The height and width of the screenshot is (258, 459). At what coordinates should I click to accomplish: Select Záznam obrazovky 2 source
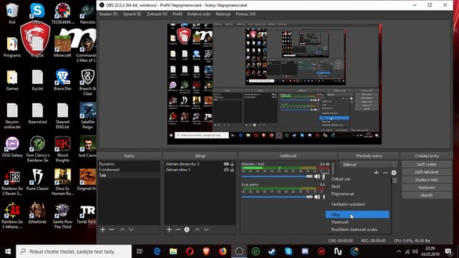(182, 164)
